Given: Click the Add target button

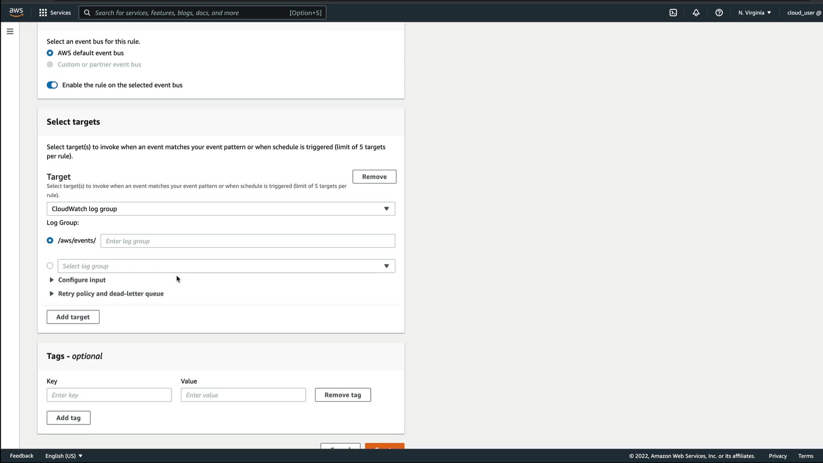Looking at the screenshot, I should pos(73,317).
